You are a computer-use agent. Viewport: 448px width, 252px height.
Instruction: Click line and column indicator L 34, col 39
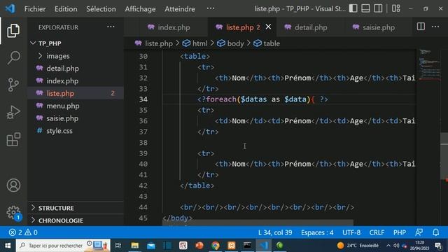point(275,232)
